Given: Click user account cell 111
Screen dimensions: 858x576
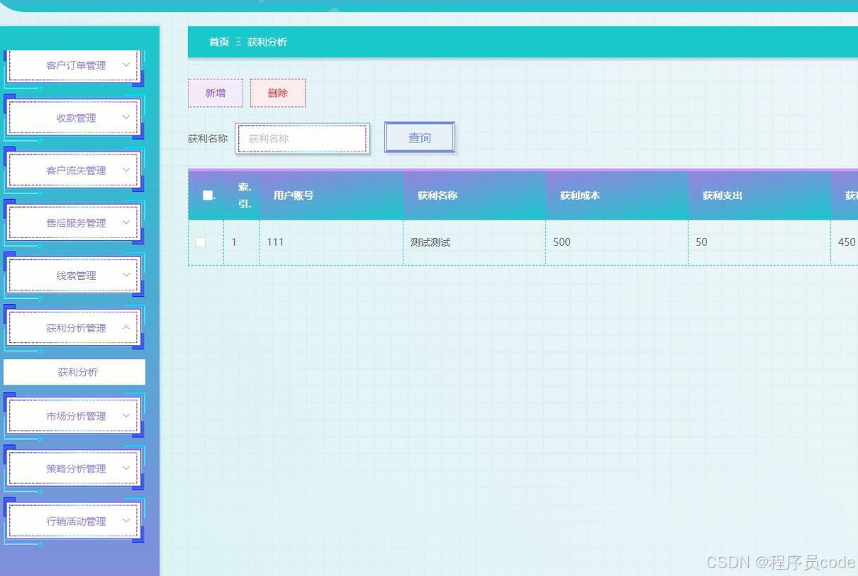Looking at the screenshot, I should (275, 242).
